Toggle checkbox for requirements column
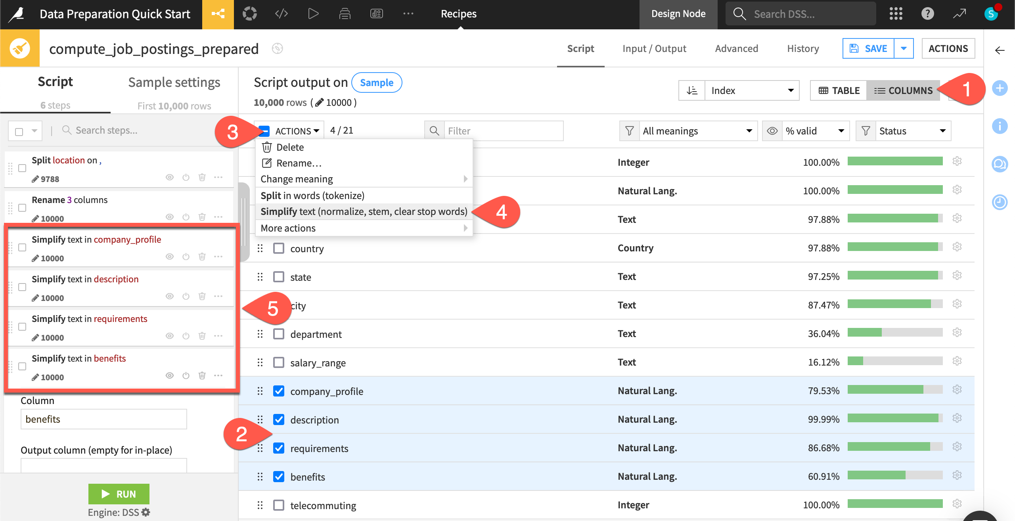This screenshot has width=1015, height=521. point(280,448)
